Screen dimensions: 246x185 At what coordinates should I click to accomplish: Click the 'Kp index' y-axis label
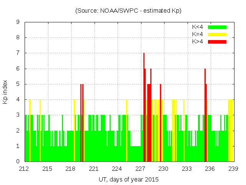5,92
